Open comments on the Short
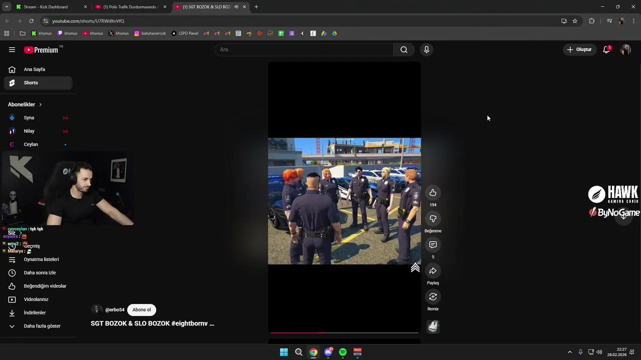641x360 pixels. click(433, 245)
